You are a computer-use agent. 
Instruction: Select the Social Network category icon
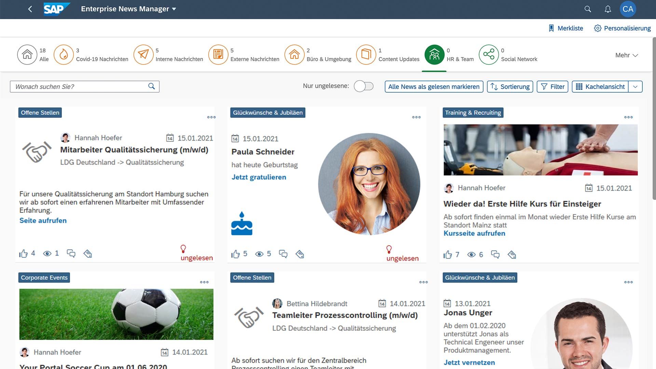[x=488, y=54]
